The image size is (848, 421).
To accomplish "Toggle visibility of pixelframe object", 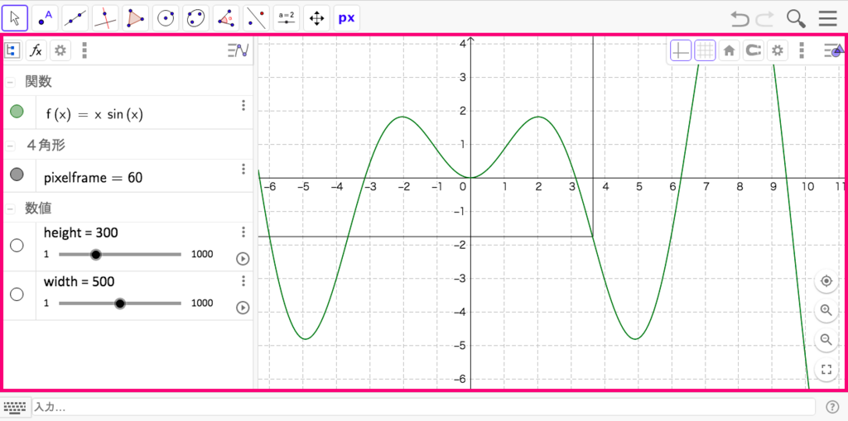I will [17, 175].
